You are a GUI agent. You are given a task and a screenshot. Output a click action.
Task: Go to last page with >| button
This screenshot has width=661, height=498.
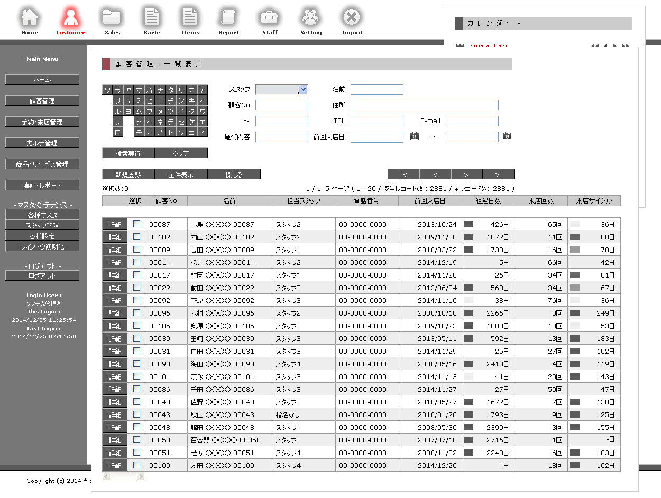tap(499, 174)
